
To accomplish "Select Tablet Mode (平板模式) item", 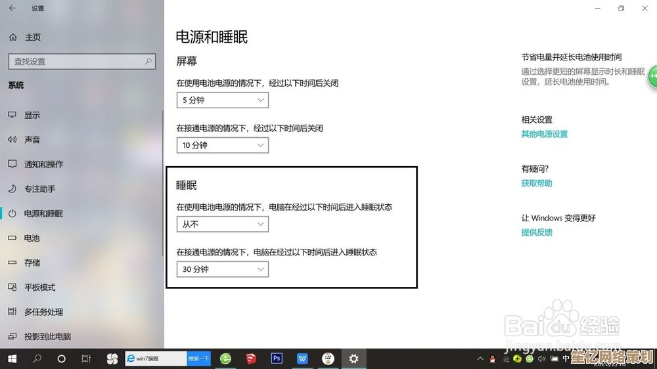I will coord(39,288).
